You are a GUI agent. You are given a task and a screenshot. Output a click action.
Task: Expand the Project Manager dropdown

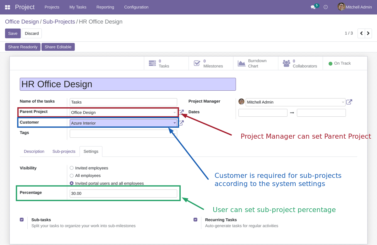343,102
